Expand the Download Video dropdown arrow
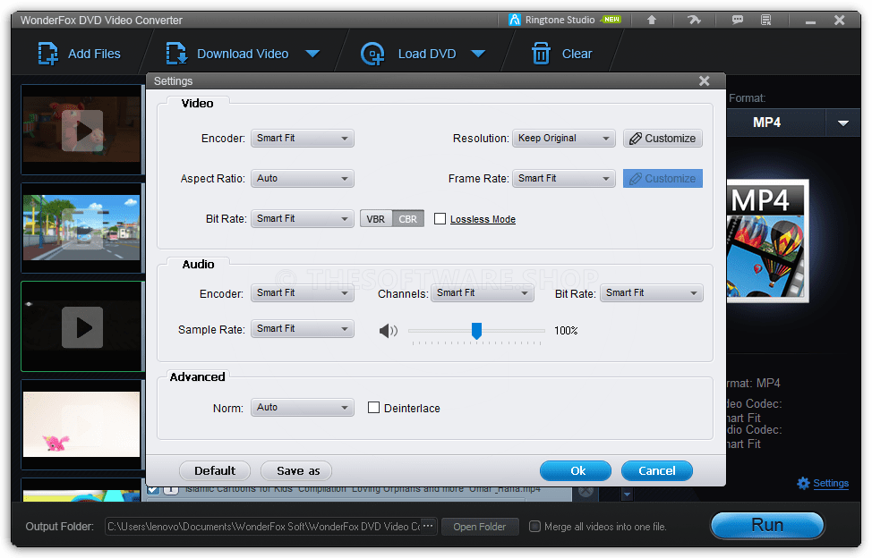This screenshot has height=558, width=872. (312, 54)
